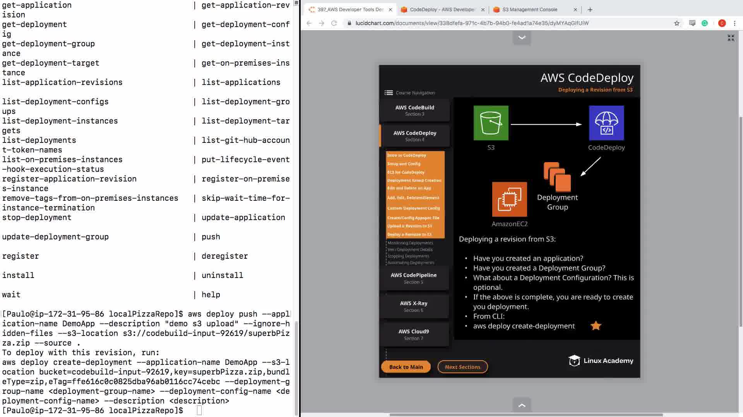This screenshot has width=743, height=417.
Task: Open AWS CodePipeline Section 5
Action: tap(413, 278)
